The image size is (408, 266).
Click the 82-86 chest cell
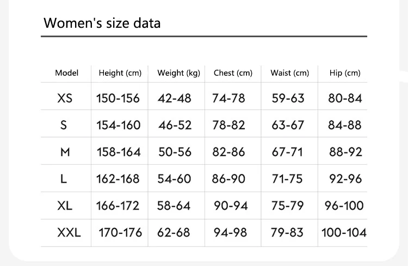pos(229,152)
